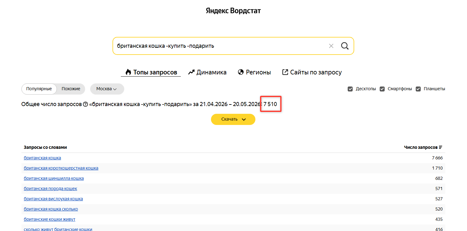Click the magnifying glass search icon

pyautogui.click(x=345, y=46)
